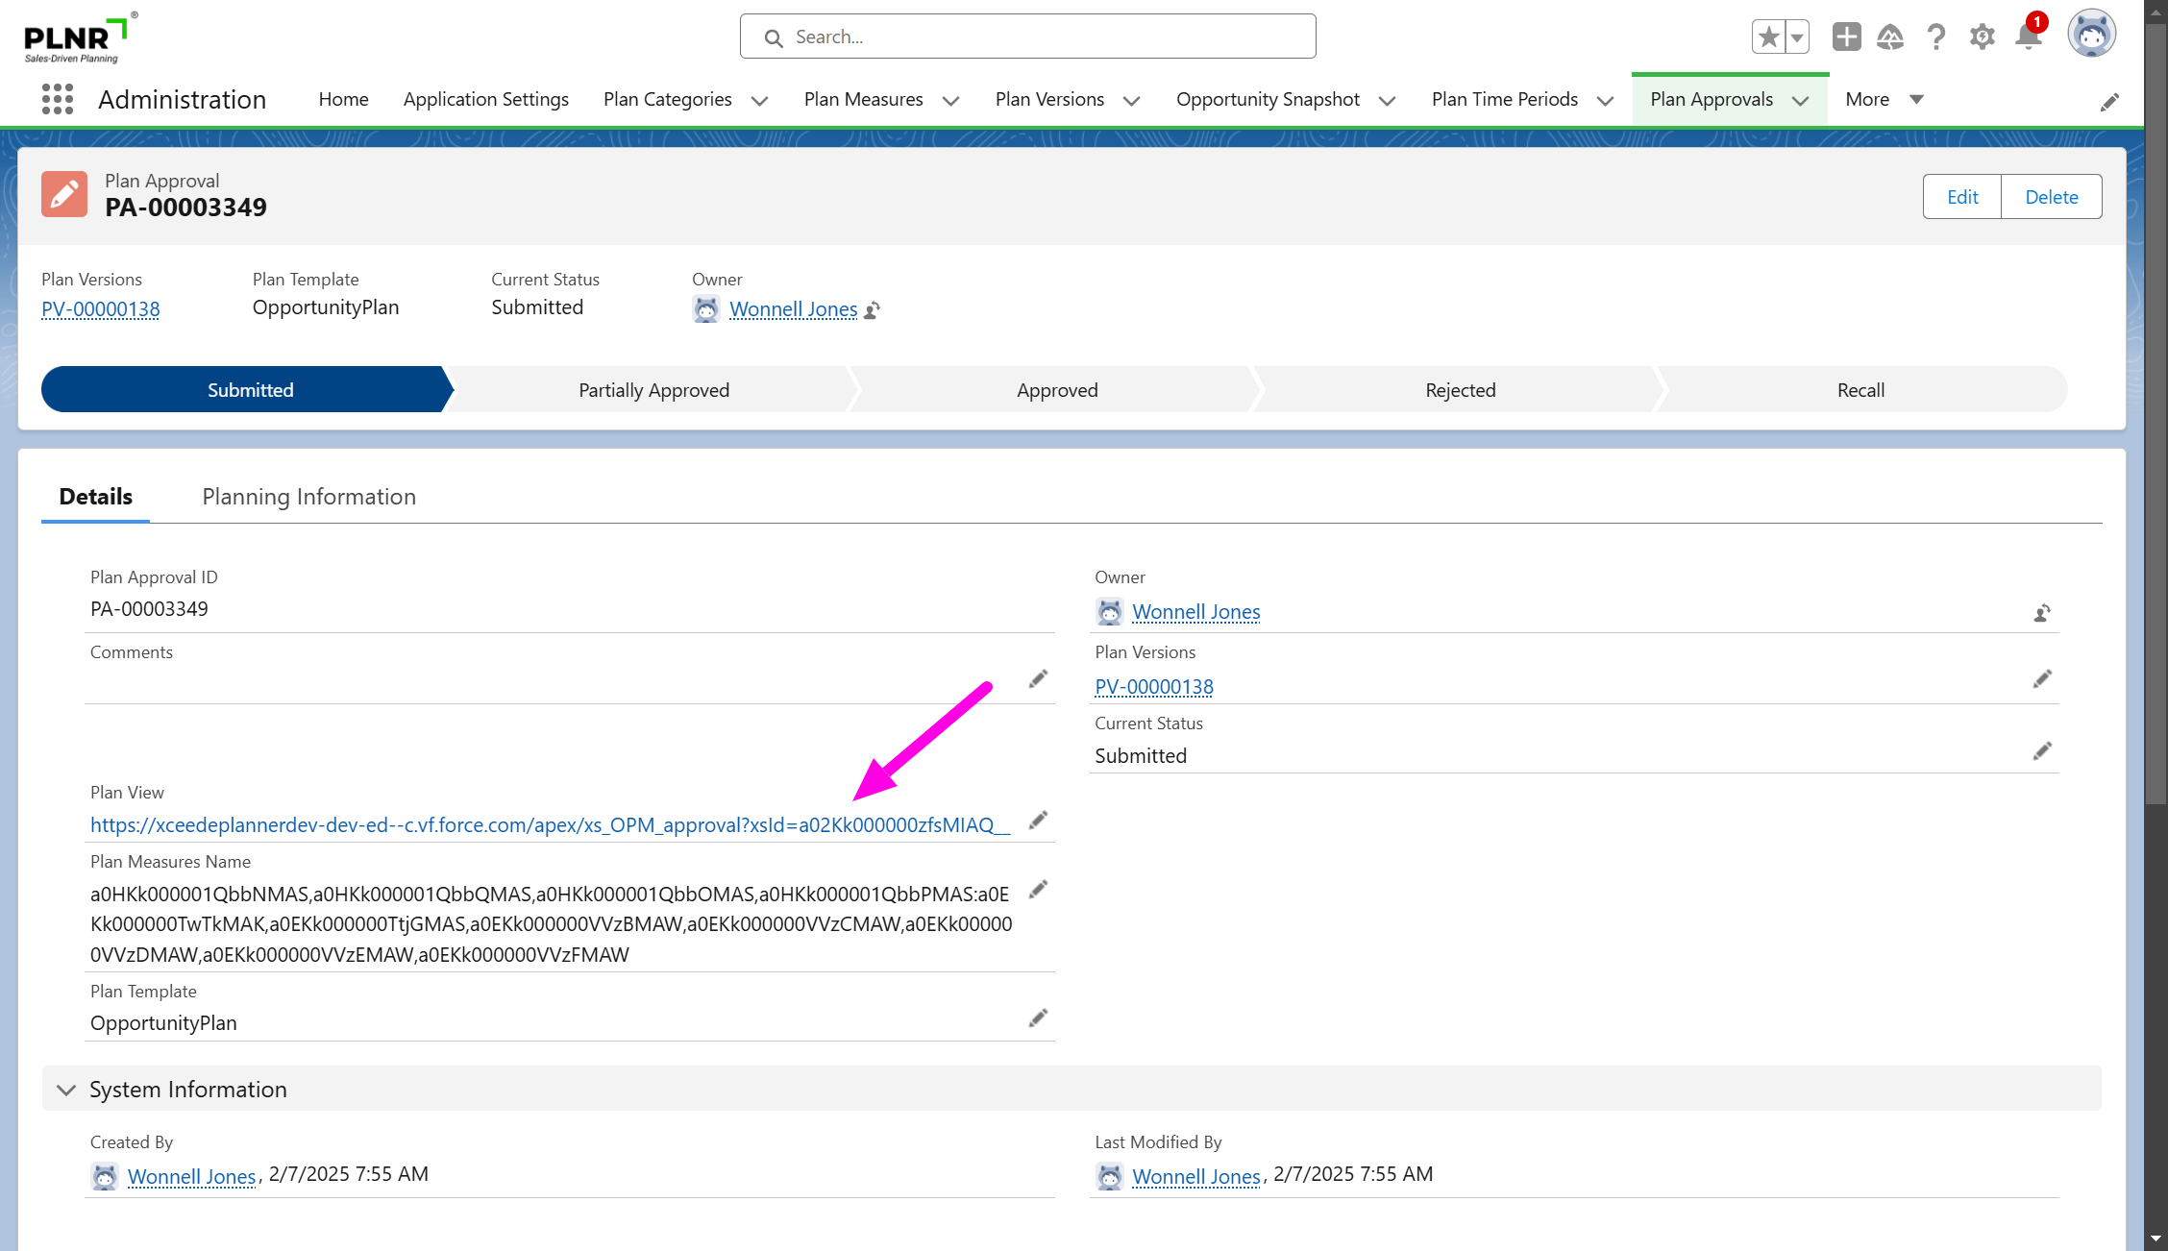2168x1251 pixels.
Task: Open the Application Settings nav item
Action: pyautogui.click(x=485, y=99)
